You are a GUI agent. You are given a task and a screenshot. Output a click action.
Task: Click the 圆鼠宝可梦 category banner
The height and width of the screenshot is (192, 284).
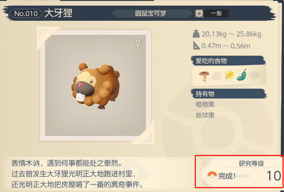(x=151, y=13)
